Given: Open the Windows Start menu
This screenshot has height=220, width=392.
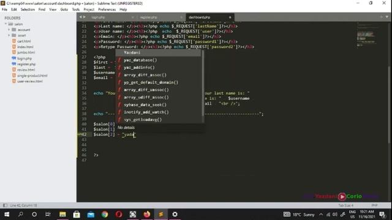Looking at the screenshot, I should click(7, 215).
